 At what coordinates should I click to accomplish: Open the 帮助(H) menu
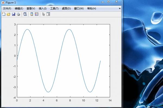92,8
